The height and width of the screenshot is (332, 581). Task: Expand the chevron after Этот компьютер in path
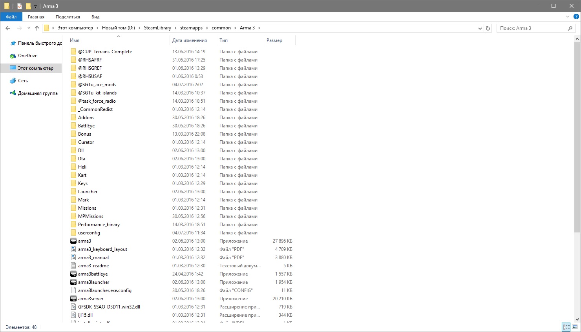[98, 28]
